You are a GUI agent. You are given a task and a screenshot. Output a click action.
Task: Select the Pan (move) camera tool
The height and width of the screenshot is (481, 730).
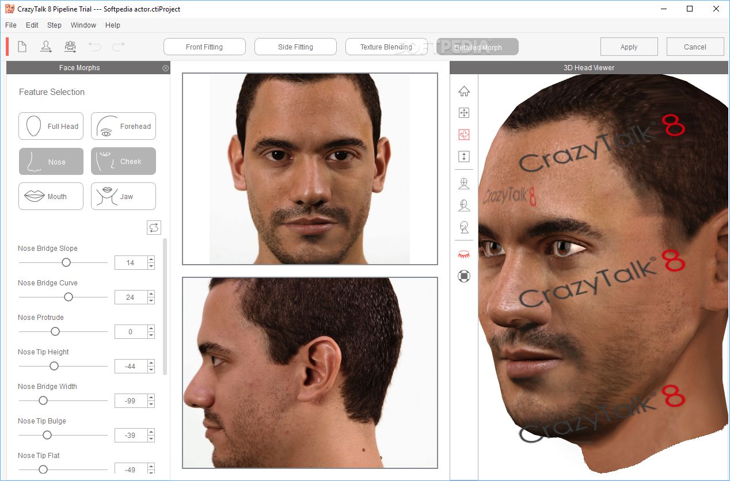[x=464, y=113]
